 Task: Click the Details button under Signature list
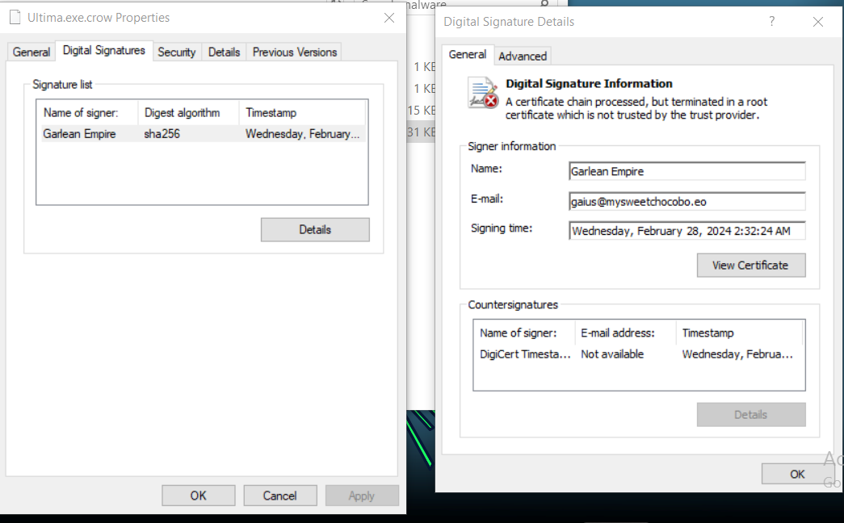pos(315,229)
